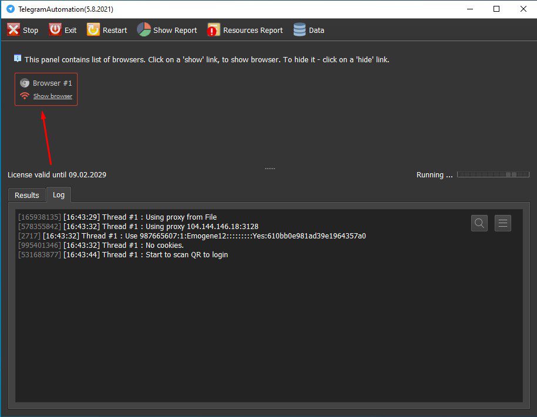This screenshot has height=417, width=537.
Task: Click the Show browser link
Action: [53, 96]
